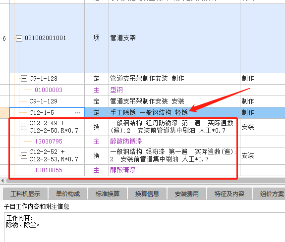Click 主 type cell of 01000003
The height and width of the screenshot is (242, 285).
(97, 90)
